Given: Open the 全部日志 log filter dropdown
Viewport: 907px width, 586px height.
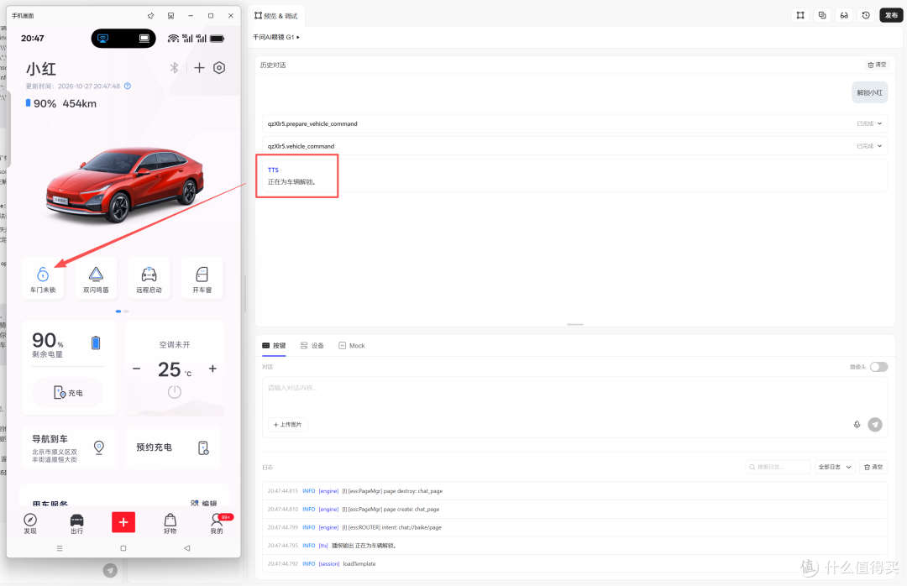Looking at the screenshot, I should (834, 467).
